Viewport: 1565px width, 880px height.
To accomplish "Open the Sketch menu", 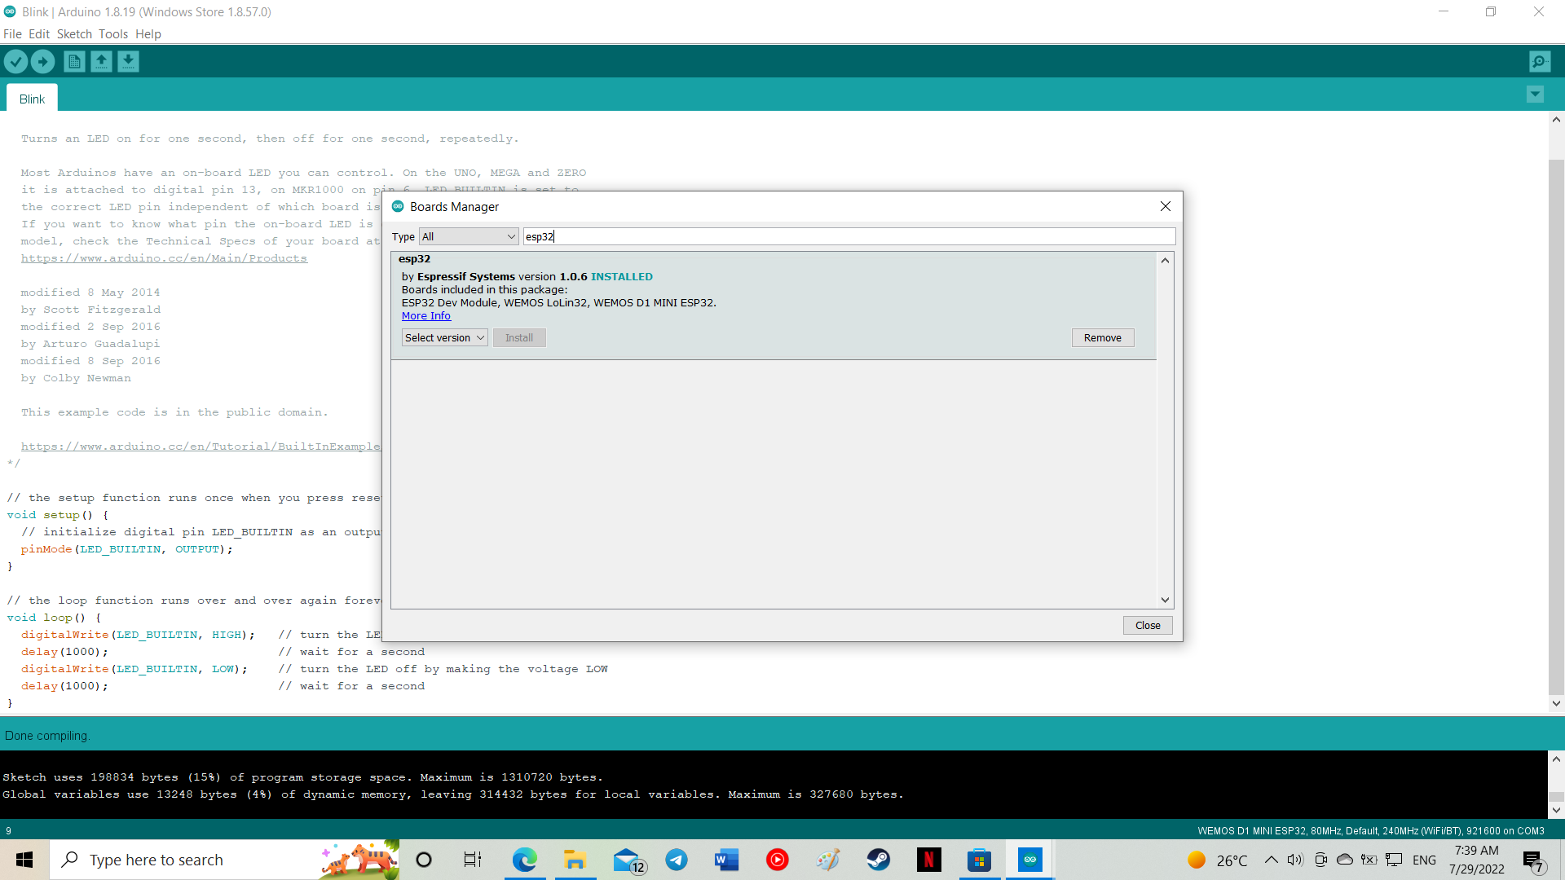I will coord(74,33).
